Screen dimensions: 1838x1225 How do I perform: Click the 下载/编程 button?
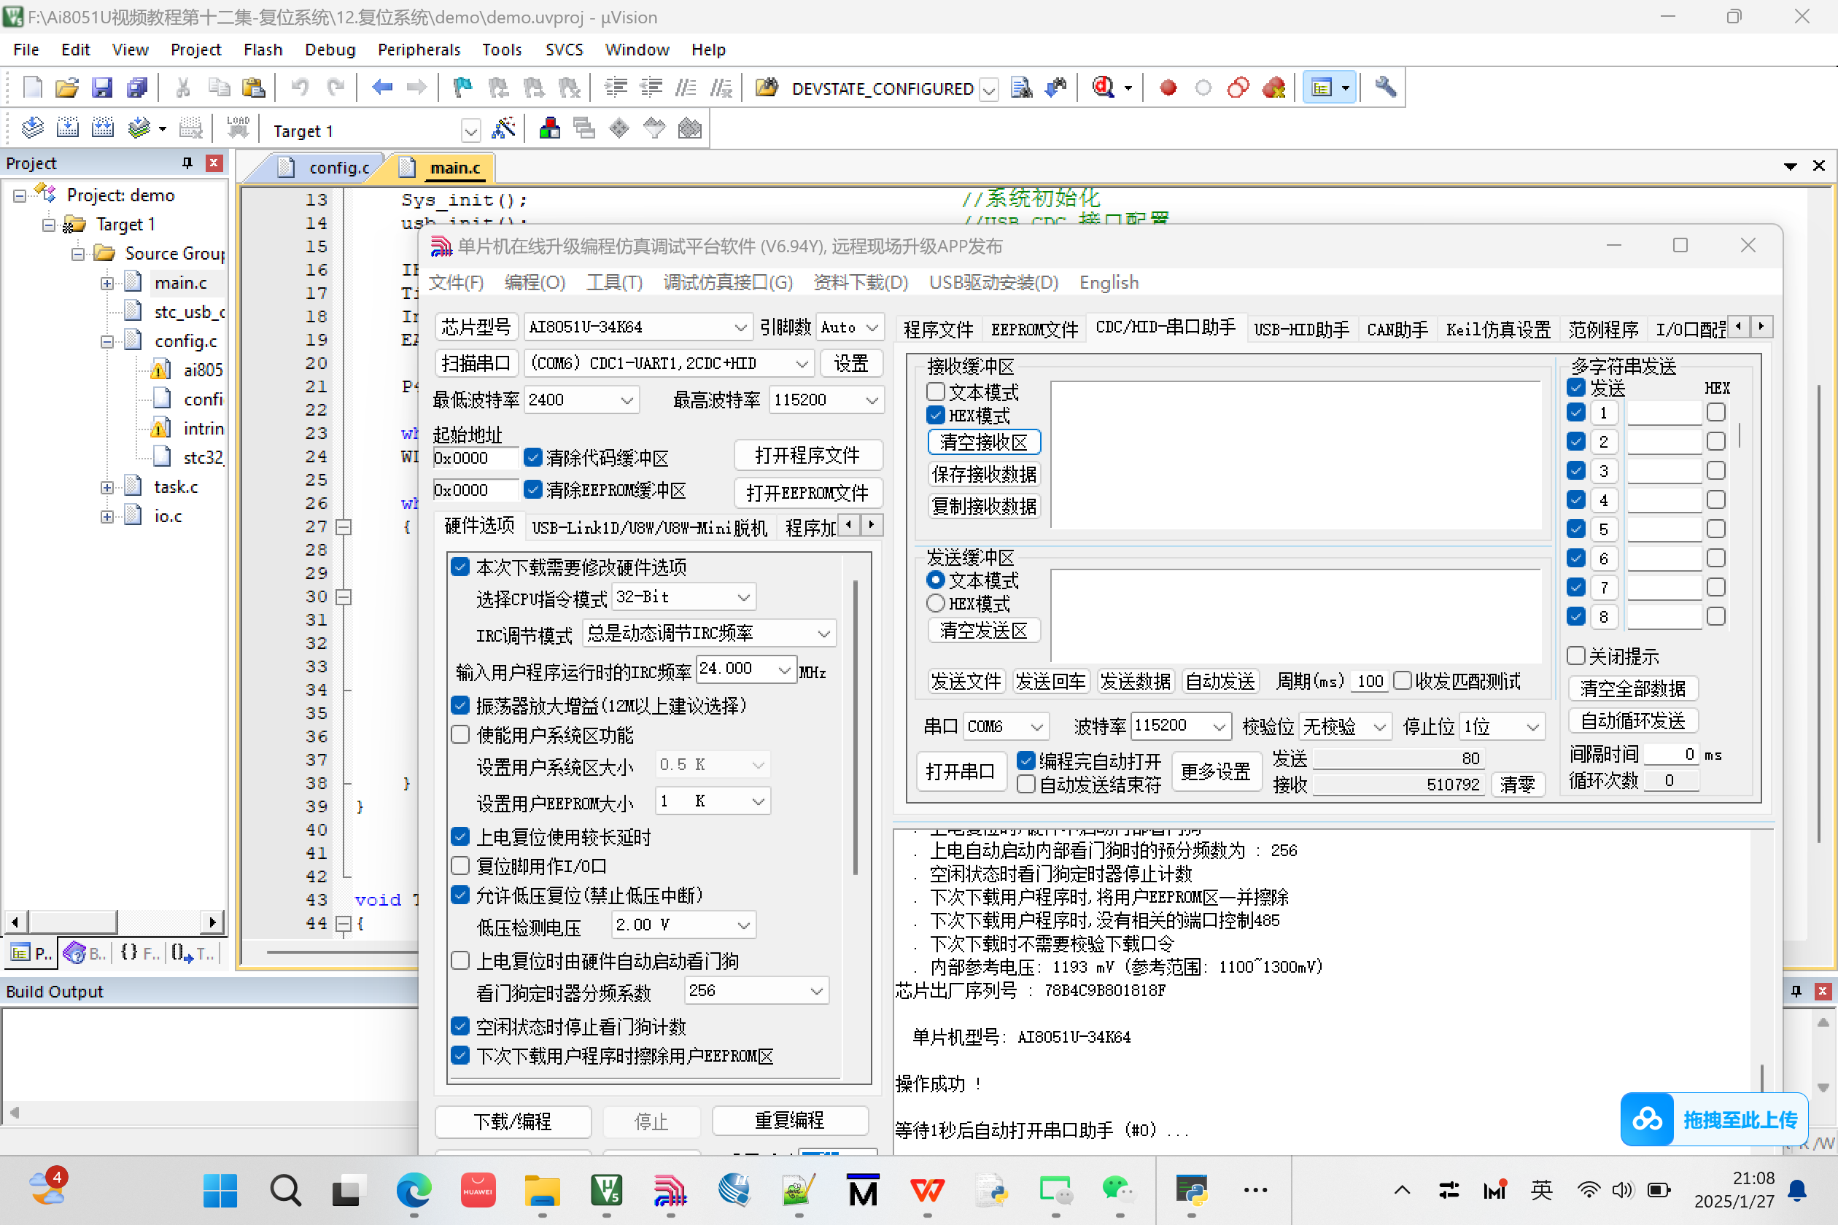pyautogui.click(x=513, y=1121)
